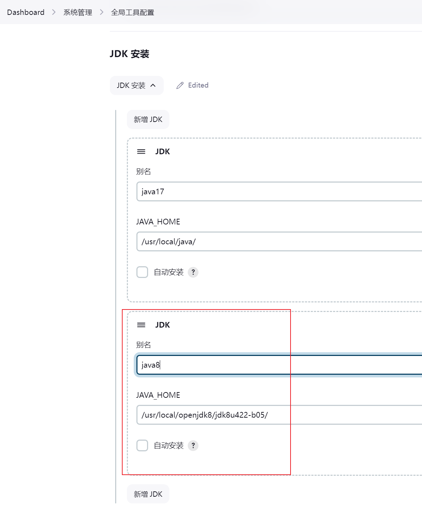
Task: Enable 自动安装 for the java17 JDK
Action: click(142, 272)
